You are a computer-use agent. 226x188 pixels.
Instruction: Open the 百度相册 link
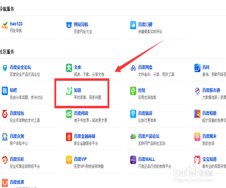point(209,113)
